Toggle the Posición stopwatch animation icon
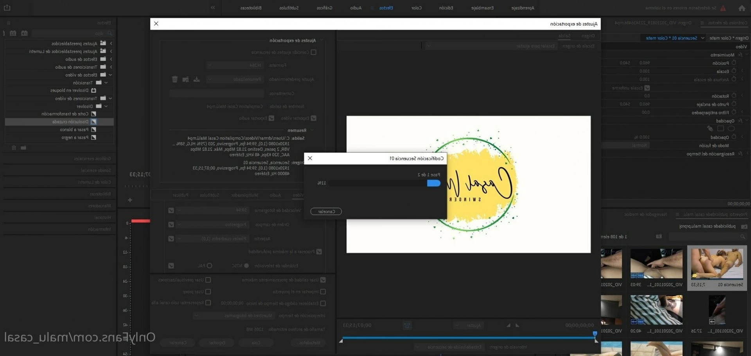The height and width of the screenshot is (356, 751). (734, 63)
